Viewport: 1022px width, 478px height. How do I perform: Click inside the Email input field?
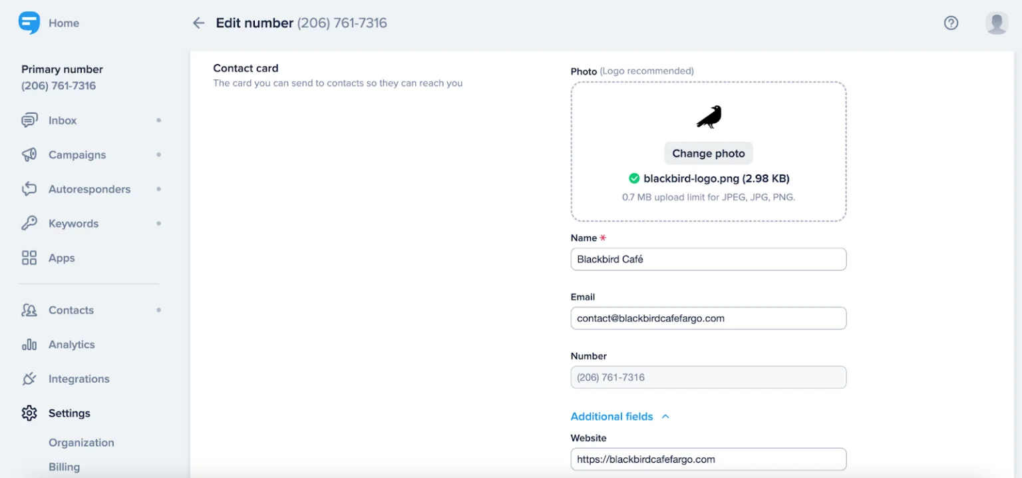coord(708,318)
